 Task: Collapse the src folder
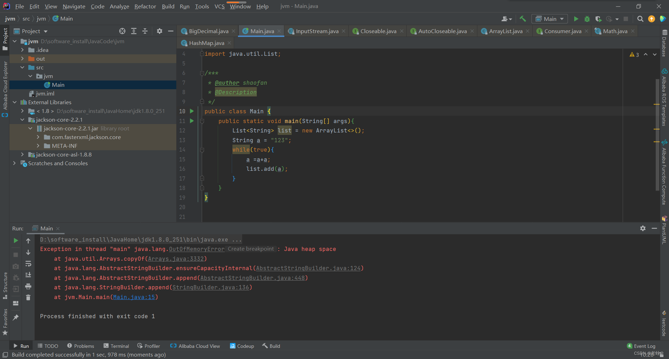pyautogui.click(x=22, y=67)
